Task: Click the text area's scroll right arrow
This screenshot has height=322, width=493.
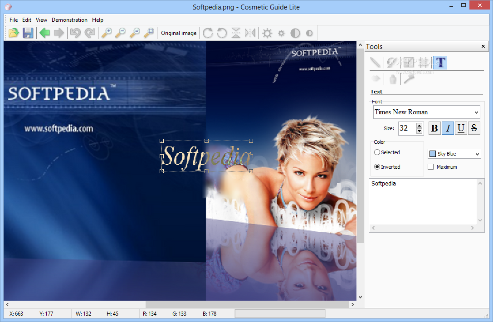Action: point(472,228)
